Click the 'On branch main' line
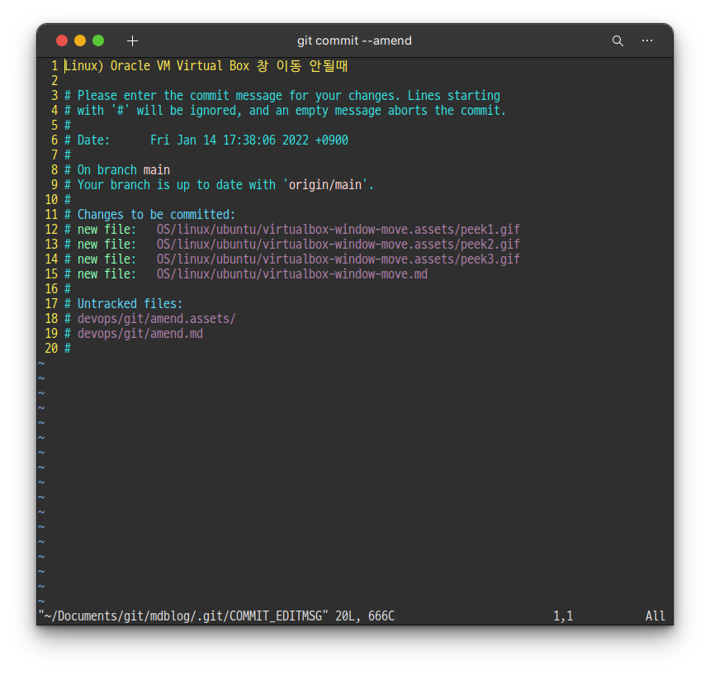 (117, 170)
